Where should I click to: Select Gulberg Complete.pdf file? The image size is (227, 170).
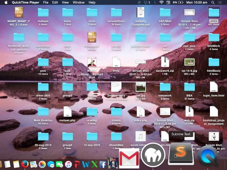(140, 13)
